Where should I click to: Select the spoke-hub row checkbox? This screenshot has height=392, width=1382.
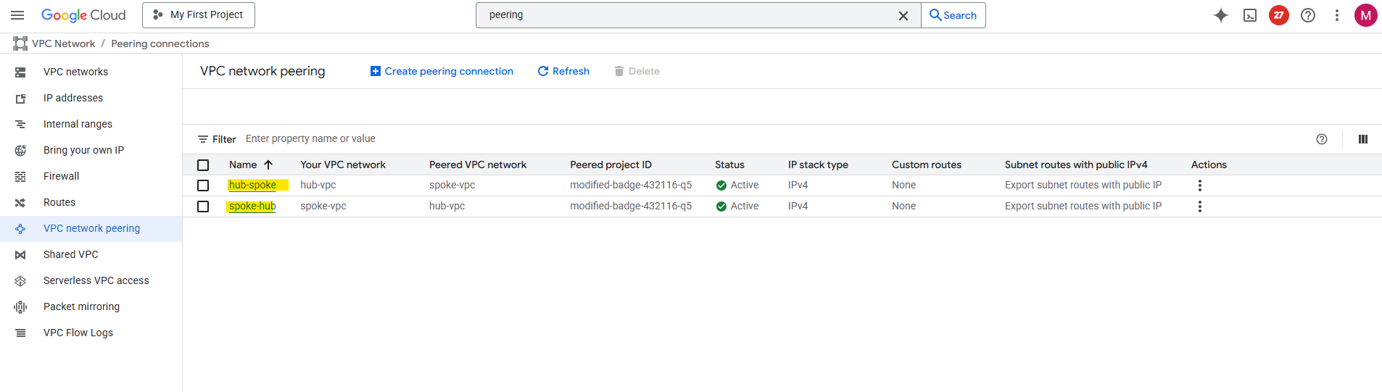click(x=203, y=207)
